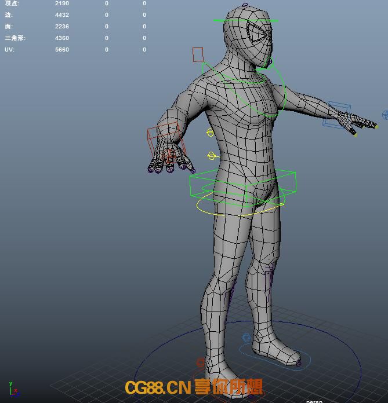Click the 边 edge count label

click(x=9, y=14)
